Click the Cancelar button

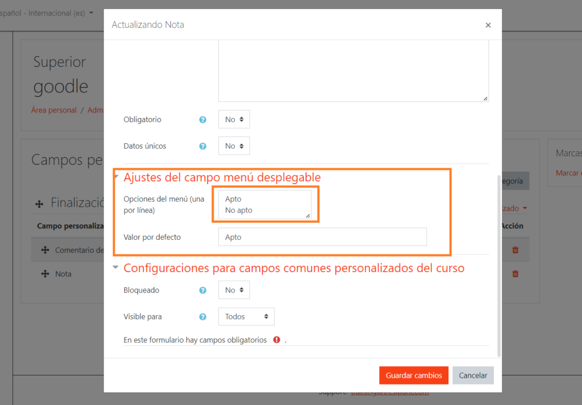pyautogui.click(x=473, y=375)
